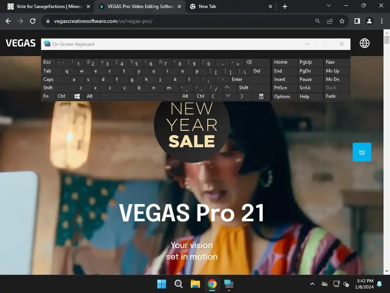Toggle Fn key on On-Screen Keyboard
The width and height of the screenshot is (390, 293).
point(48,96)
